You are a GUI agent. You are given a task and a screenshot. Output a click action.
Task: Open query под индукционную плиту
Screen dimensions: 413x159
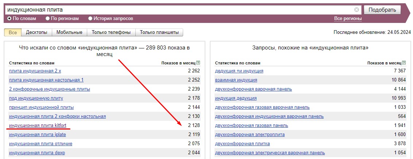(x=36, y=98)
